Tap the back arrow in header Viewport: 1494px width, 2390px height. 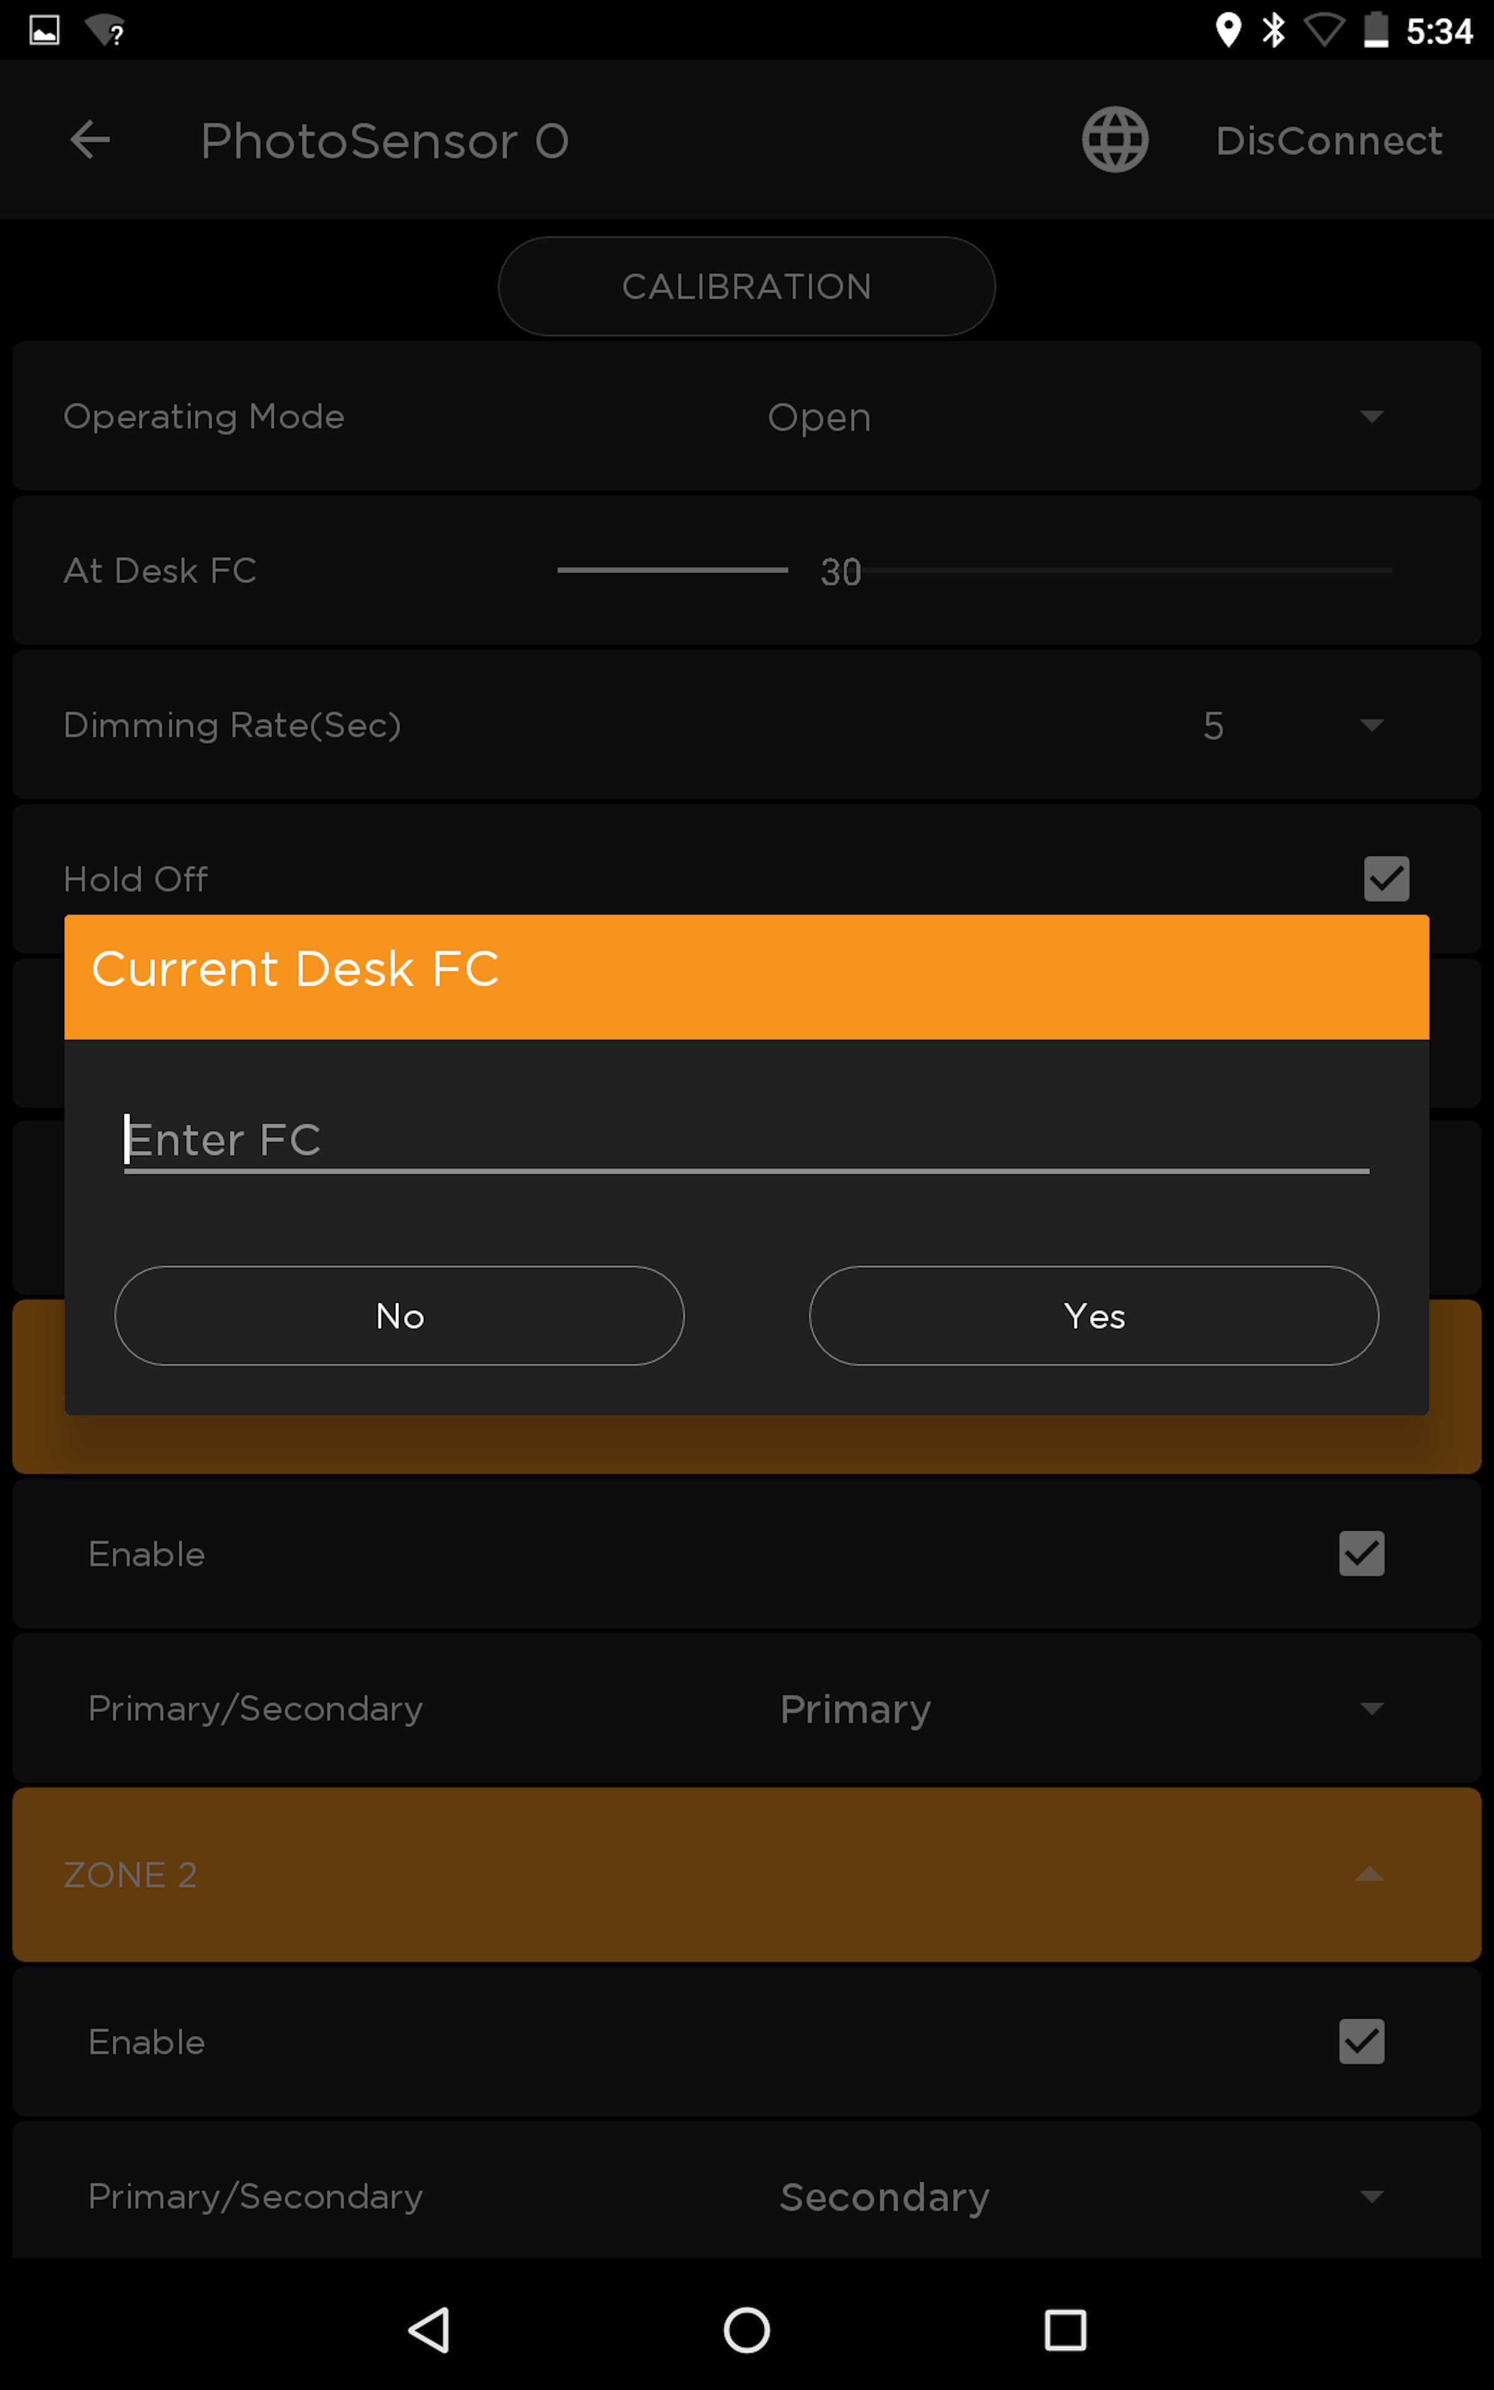[90, 139]
